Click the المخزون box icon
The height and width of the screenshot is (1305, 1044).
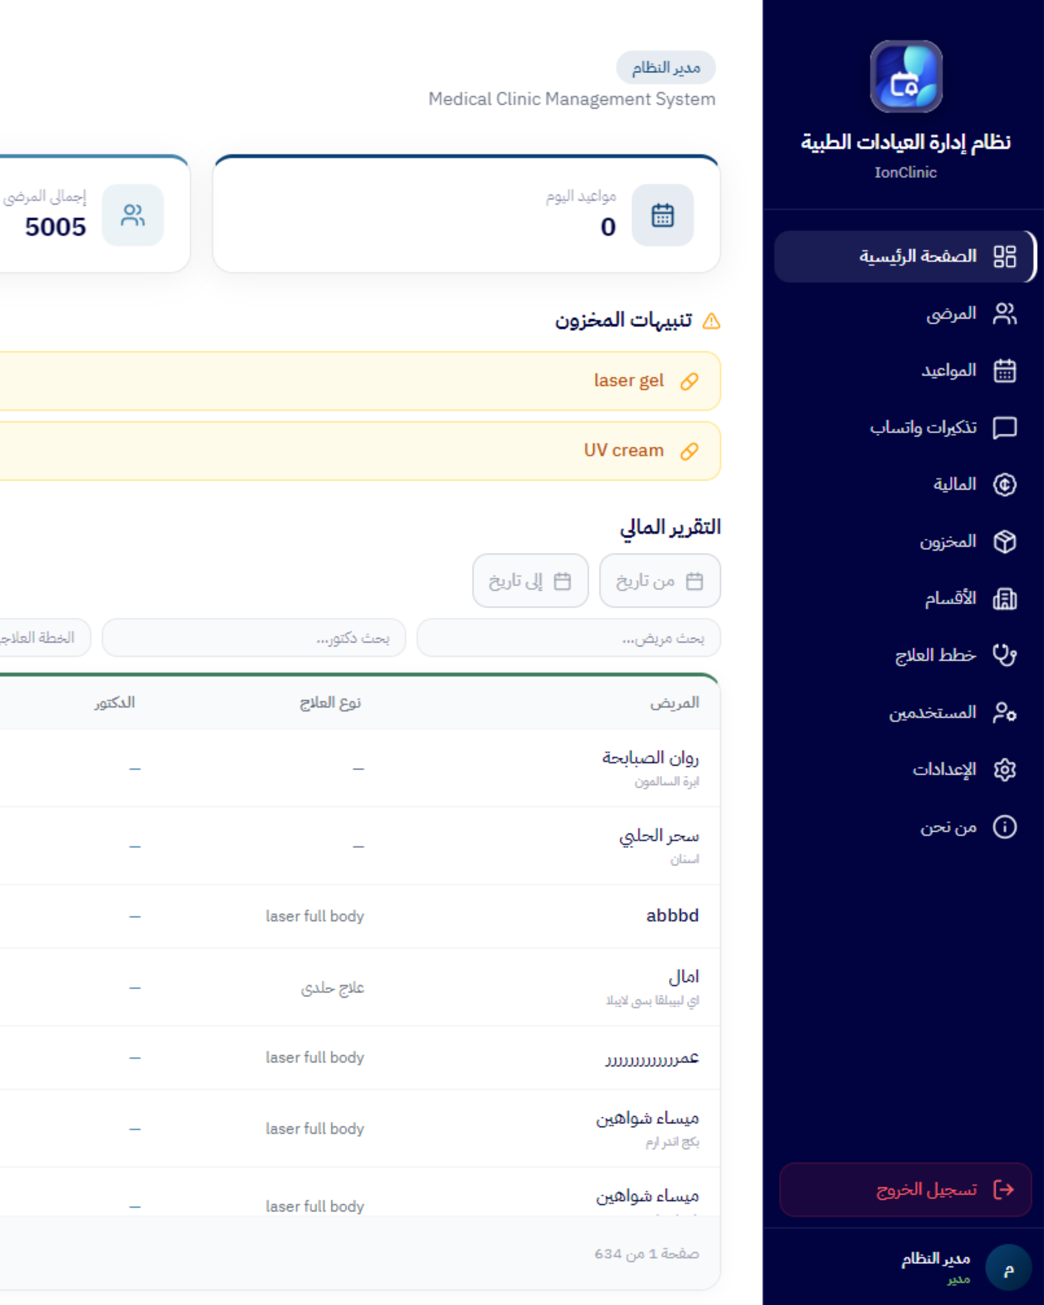pos(1005,541)
